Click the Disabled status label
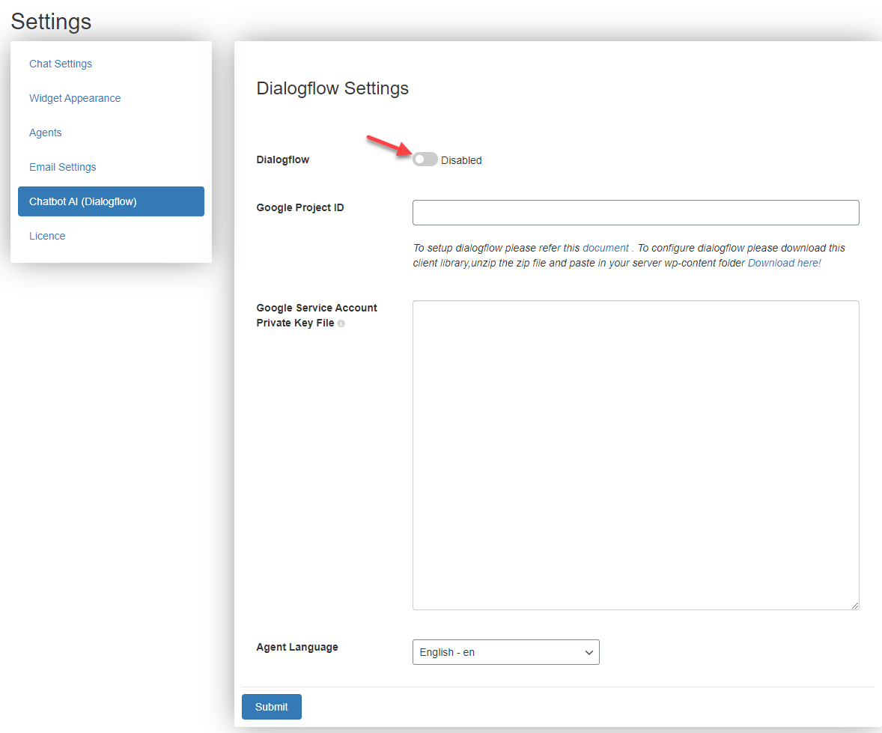882x733 pixels. pyautogui.click(x=461, y=160)
